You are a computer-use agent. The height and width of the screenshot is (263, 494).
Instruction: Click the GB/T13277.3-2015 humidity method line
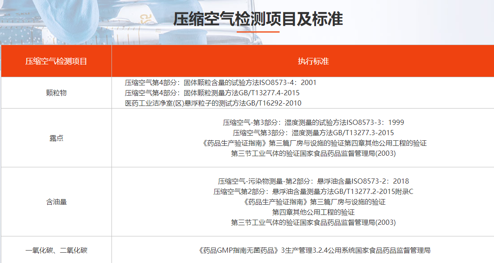[x=313, y=133]
